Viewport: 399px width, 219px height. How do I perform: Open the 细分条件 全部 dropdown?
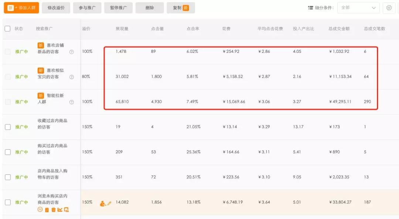point(358,8)
